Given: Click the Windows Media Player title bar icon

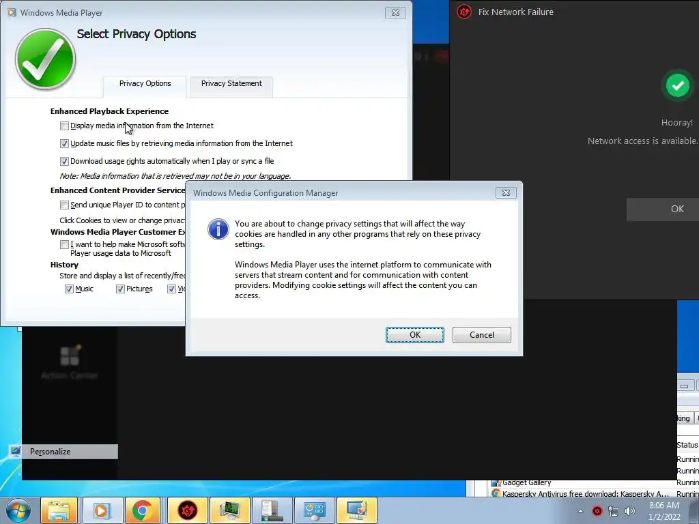Looking at the screenshot, I should (12, 12).
